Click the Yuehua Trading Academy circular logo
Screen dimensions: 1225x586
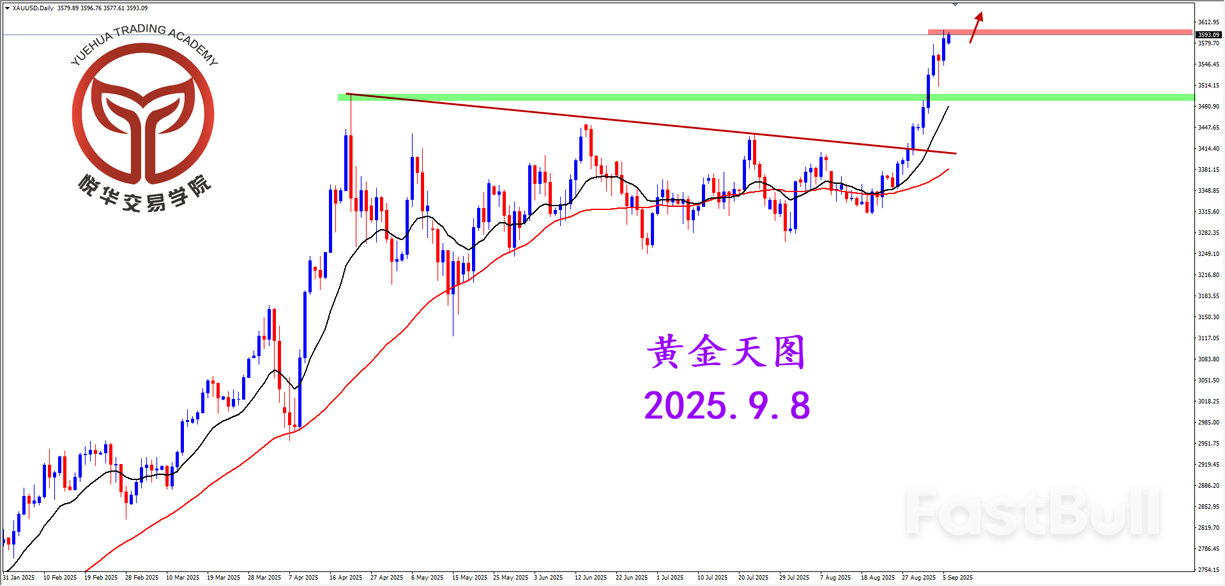point(143,114)
